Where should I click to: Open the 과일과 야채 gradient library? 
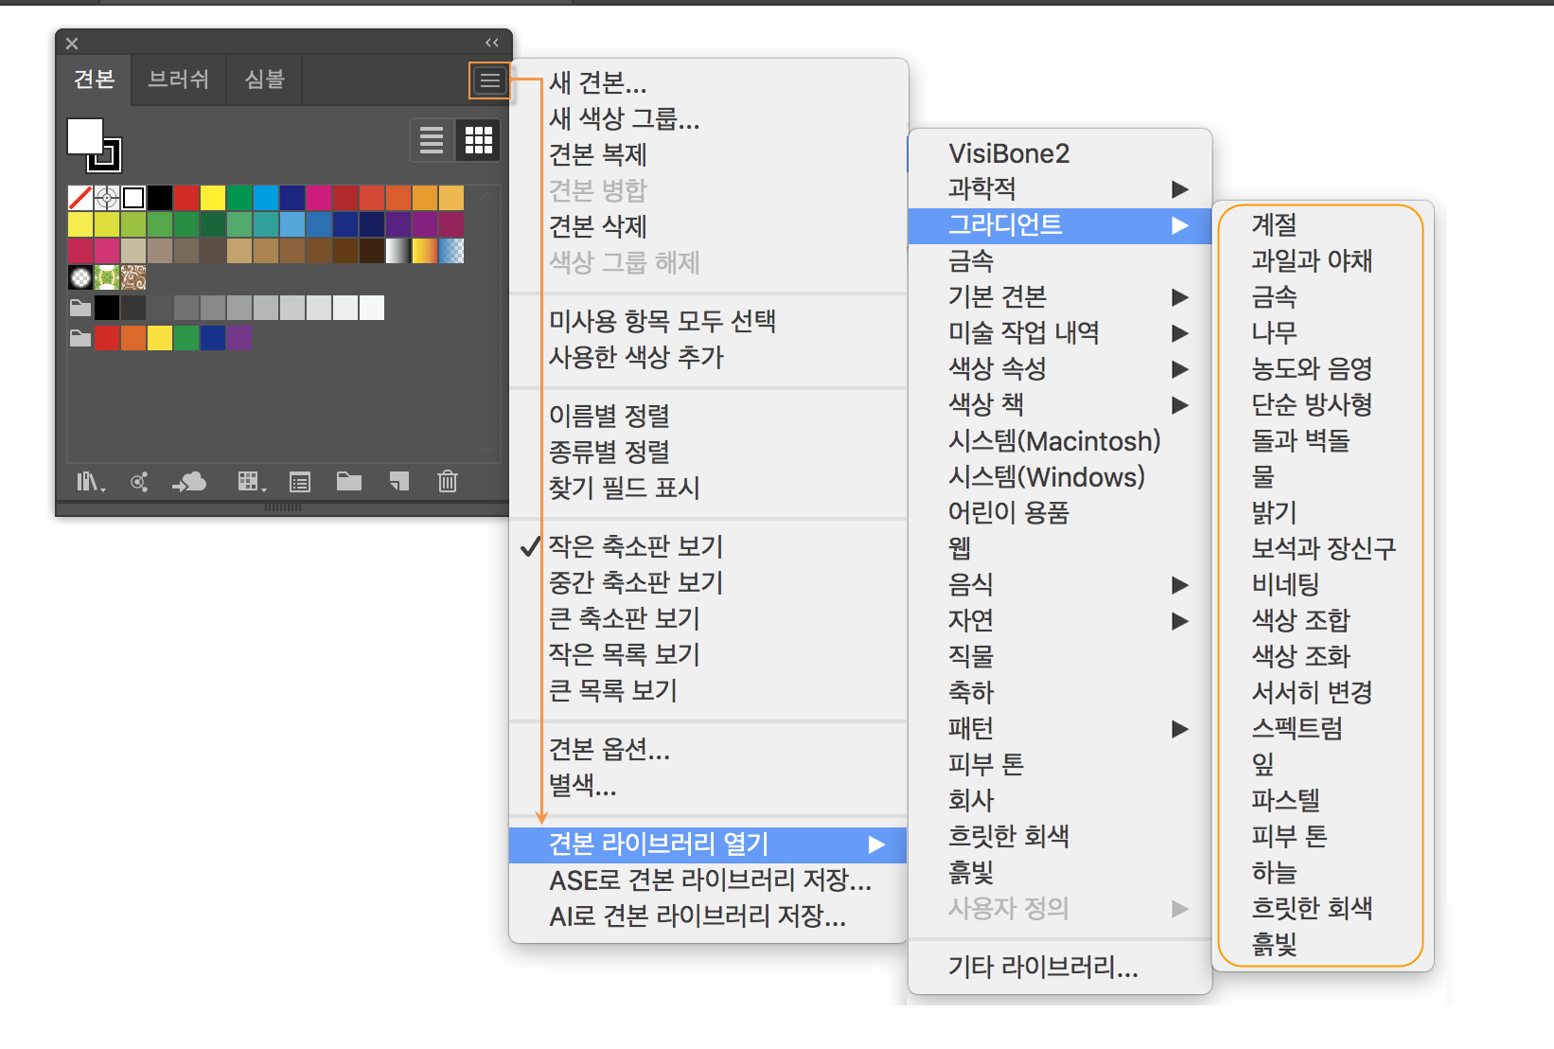(1322, 261)
